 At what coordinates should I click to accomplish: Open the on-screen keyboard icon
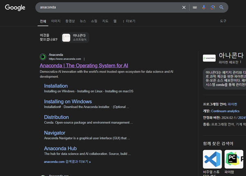(x=195, y=7)
